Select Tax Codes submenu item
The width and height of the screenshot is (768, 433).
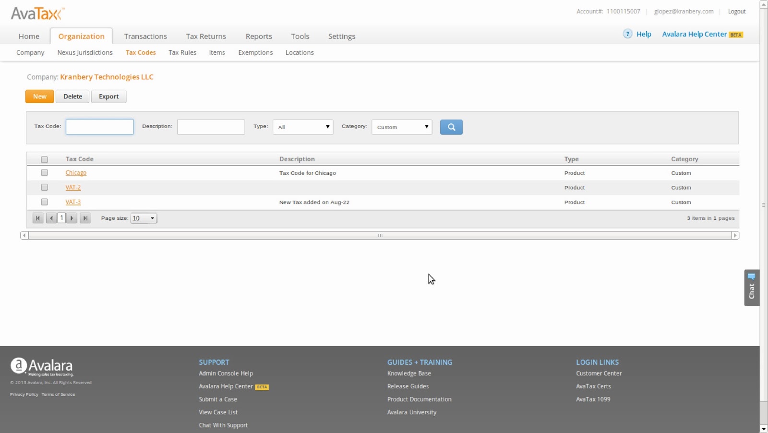(141, 52)
